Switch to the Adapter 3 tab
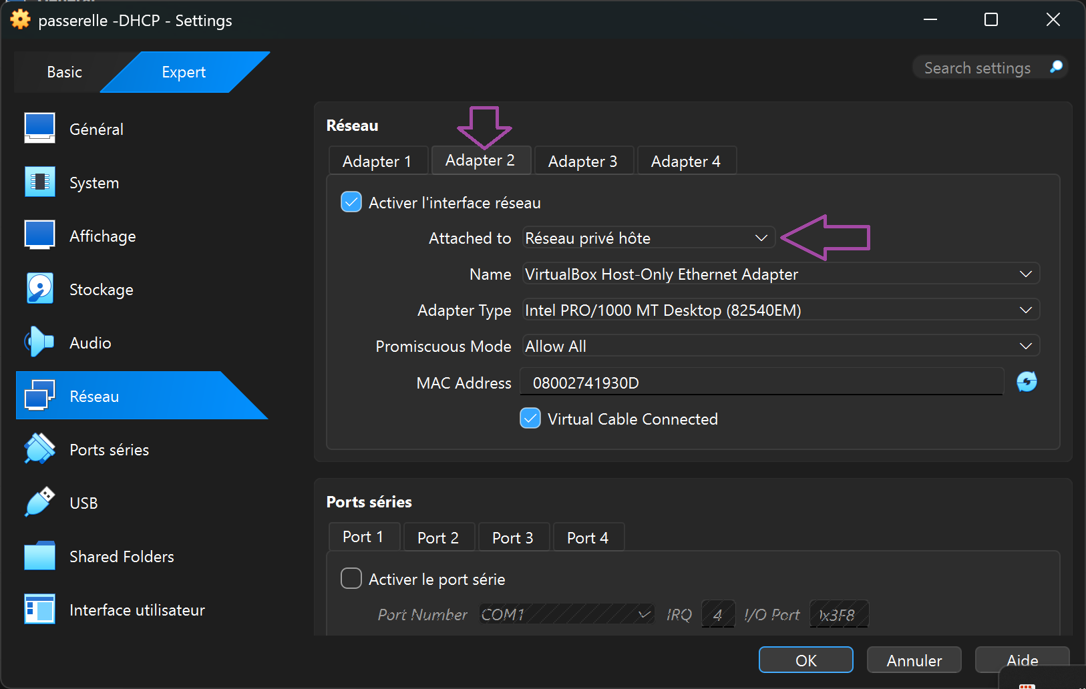Image resolution: width=1086 pixels, height=689 pixels. (582, 161)
